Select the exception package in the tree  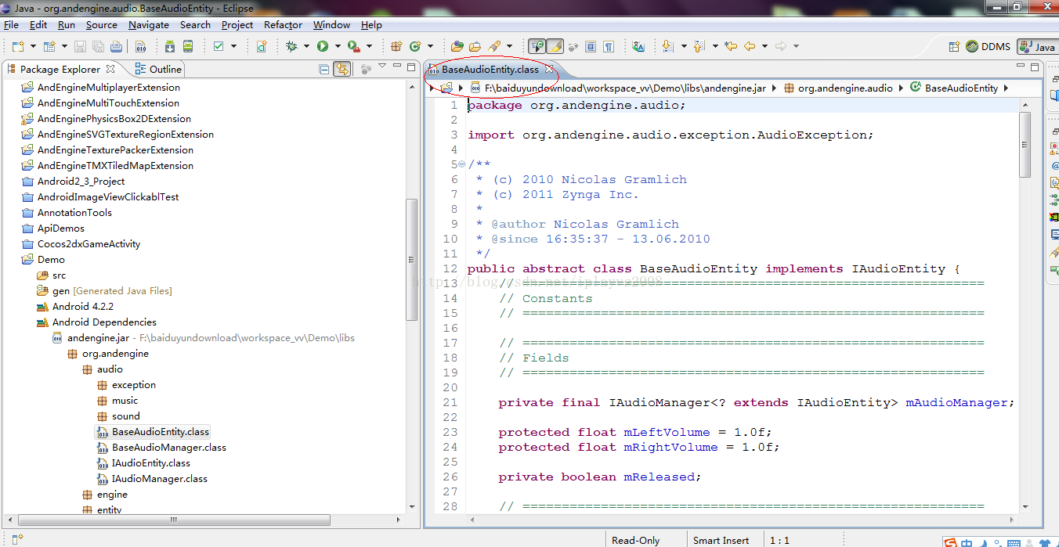coord(126,385)
